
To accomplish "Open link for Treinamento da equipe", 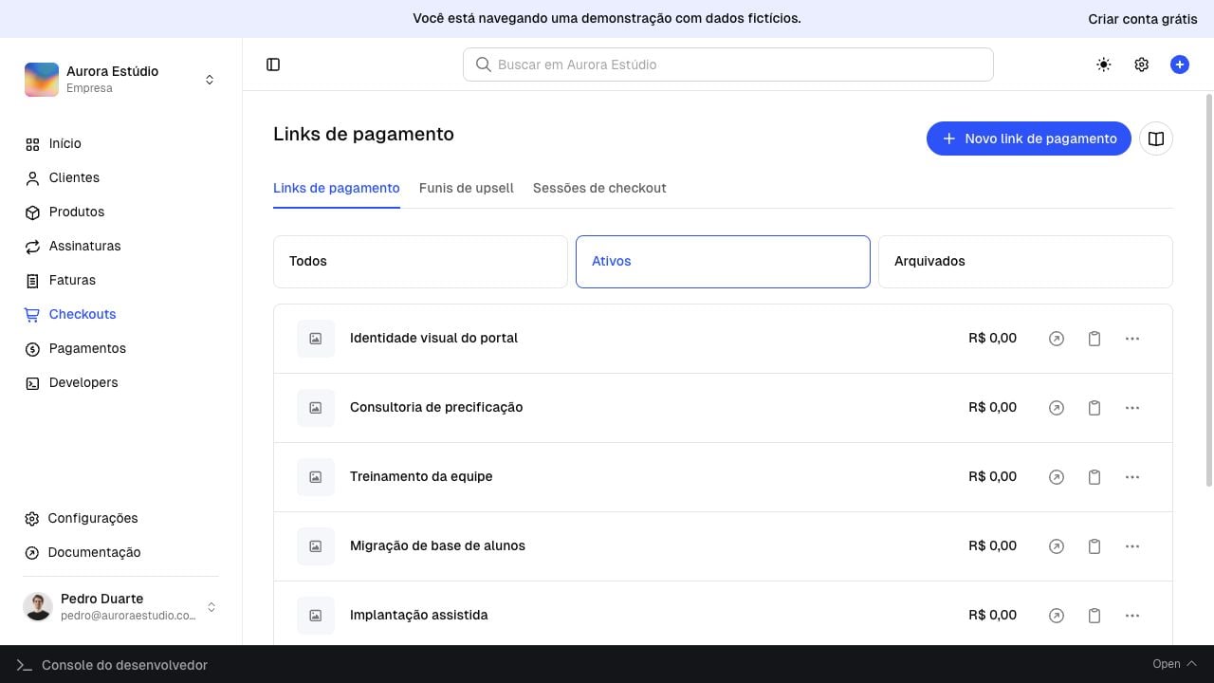I will coord(1056,477).
